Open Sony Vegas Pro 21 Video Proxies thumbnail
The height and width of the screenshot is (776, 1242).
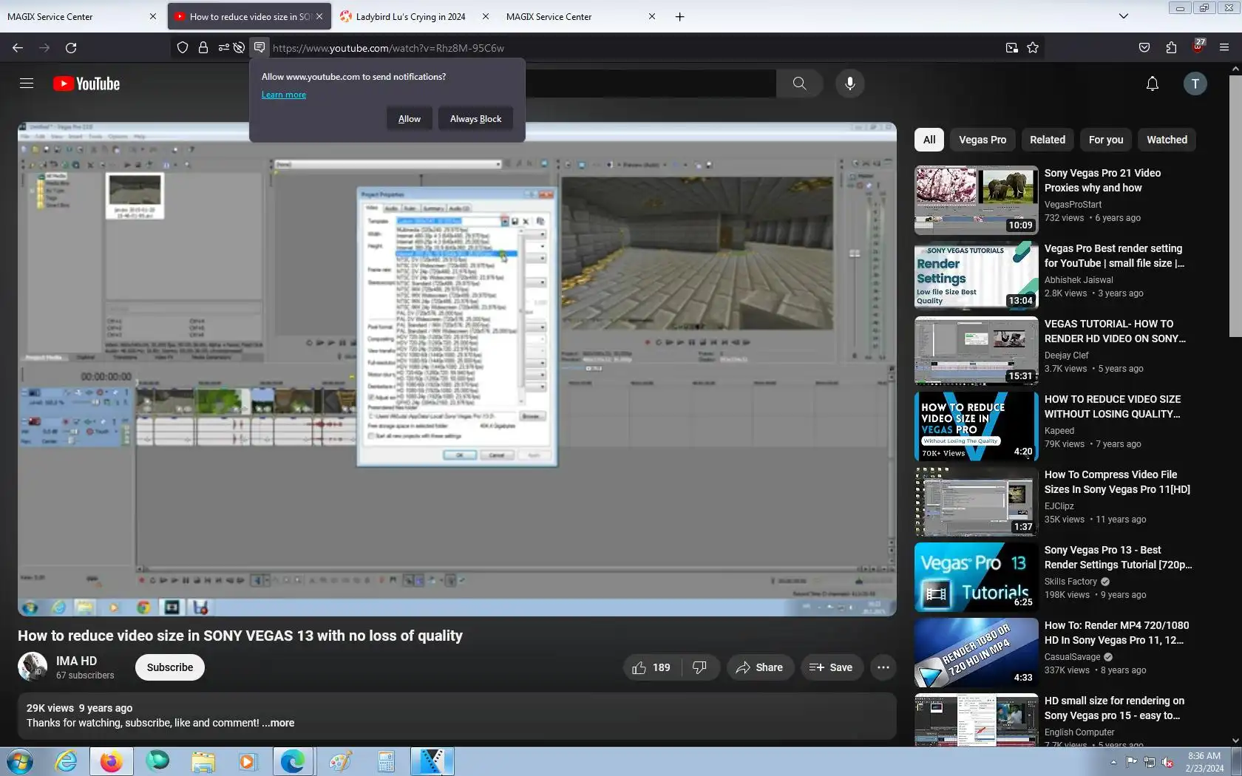coord(977,200)
